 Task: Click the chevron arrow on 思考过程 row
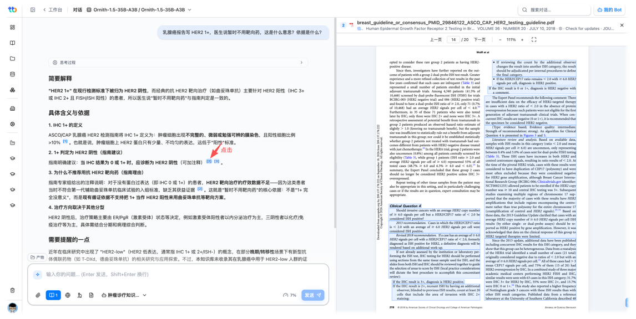click(x=301, y=63)
